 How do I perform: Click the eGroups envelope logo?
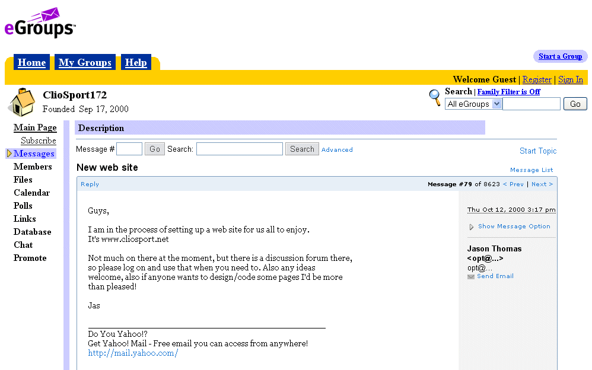(x=40, y=23)
